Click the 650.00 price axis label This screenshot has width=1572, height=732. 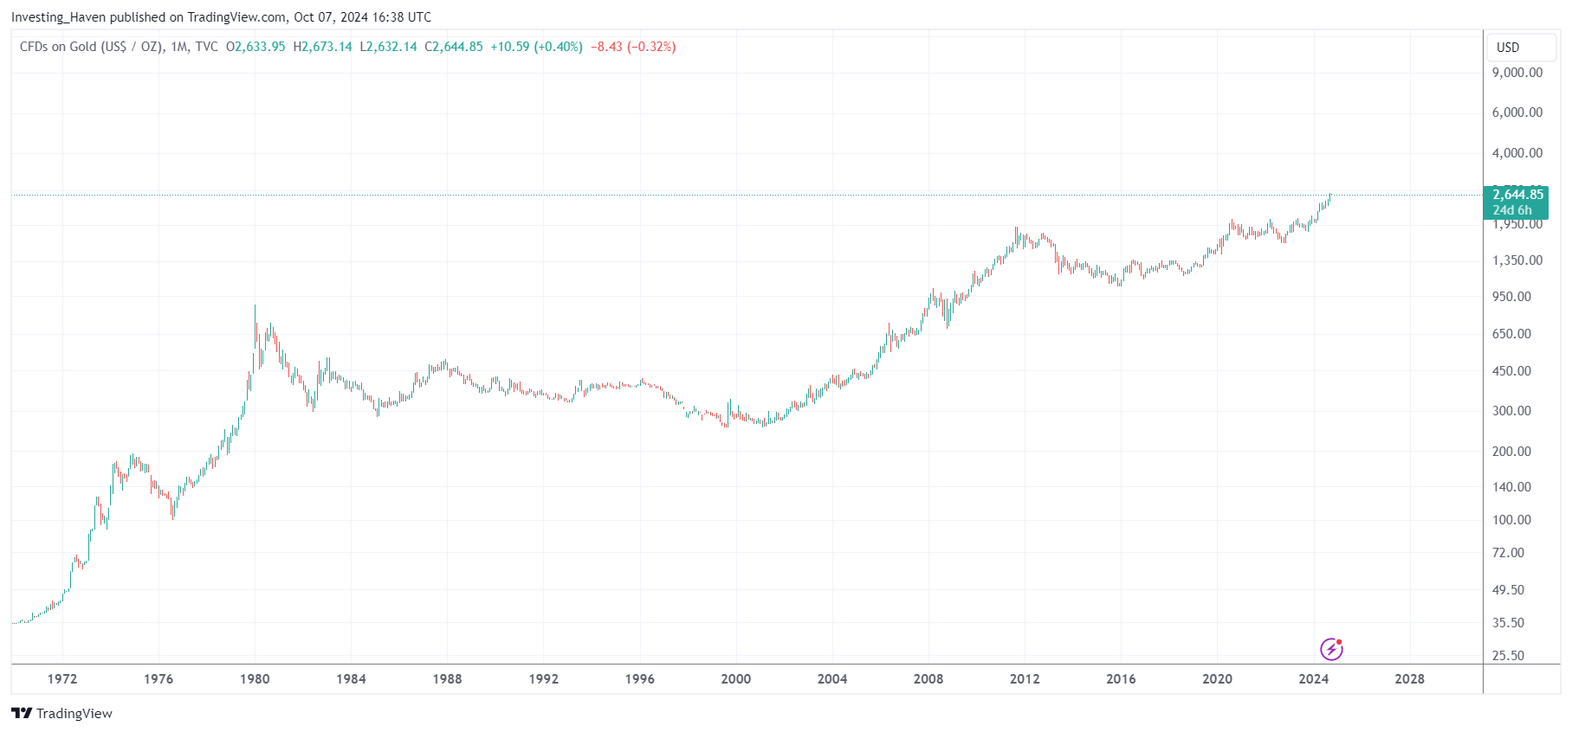(1511, 334)
